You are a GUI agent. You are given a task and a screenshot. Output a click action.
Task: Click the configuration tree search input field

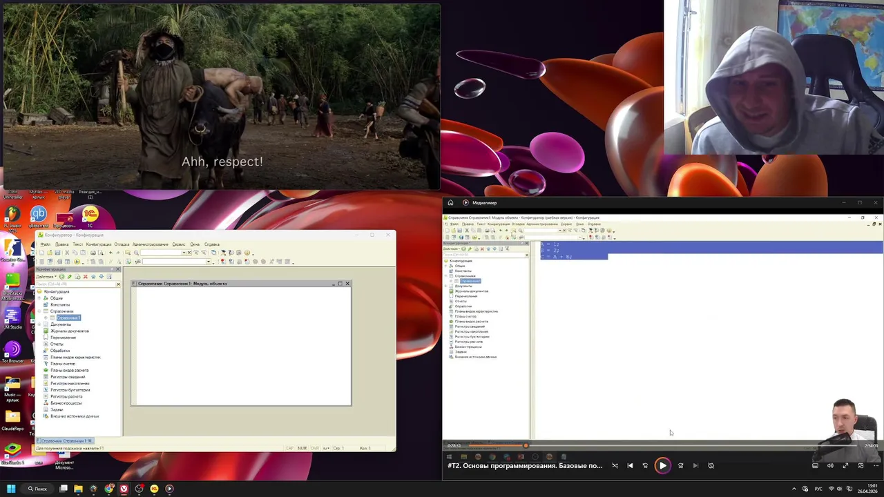pos(75,284)
